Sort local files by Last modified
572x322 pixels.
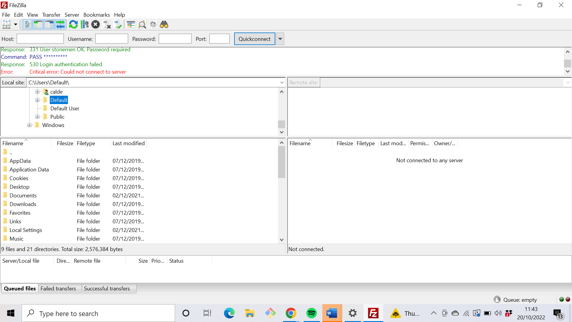point(128,143)
